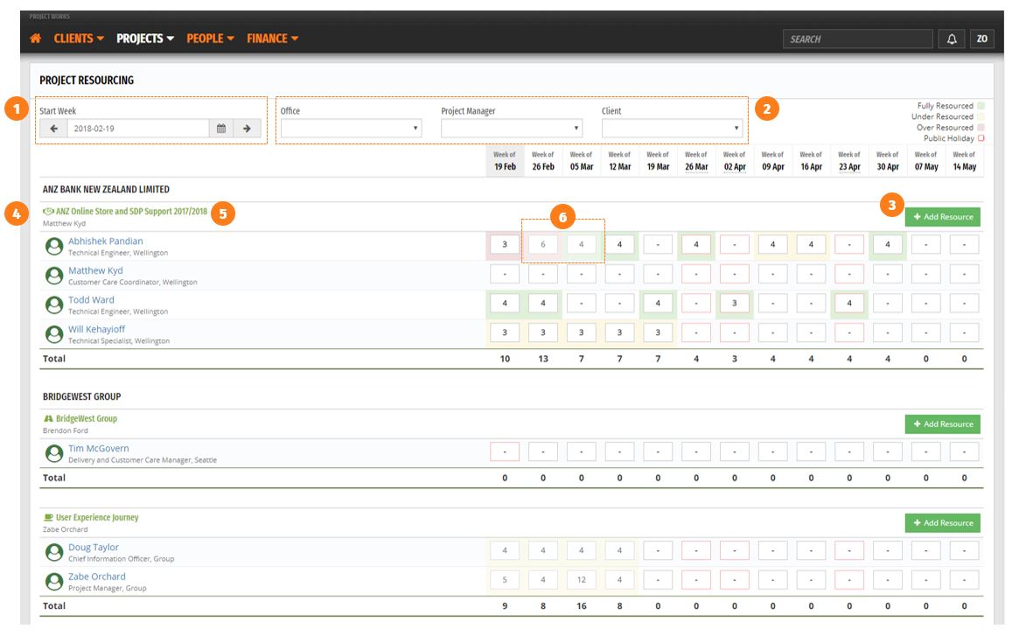
Task: Click the ANZ Online Store handshake icon
Action: click(x=48, y=211)
